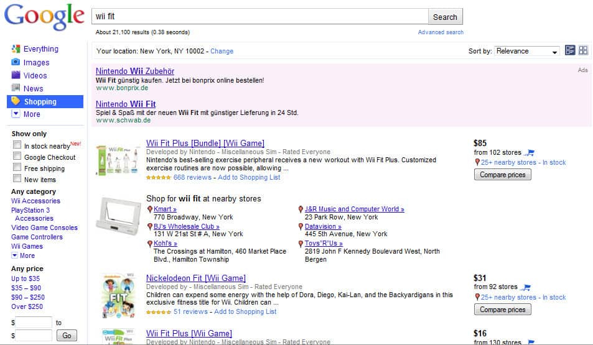Click the Datavision map pin icon
Viewport: 593px width, 345px height.
click(301, 226)
